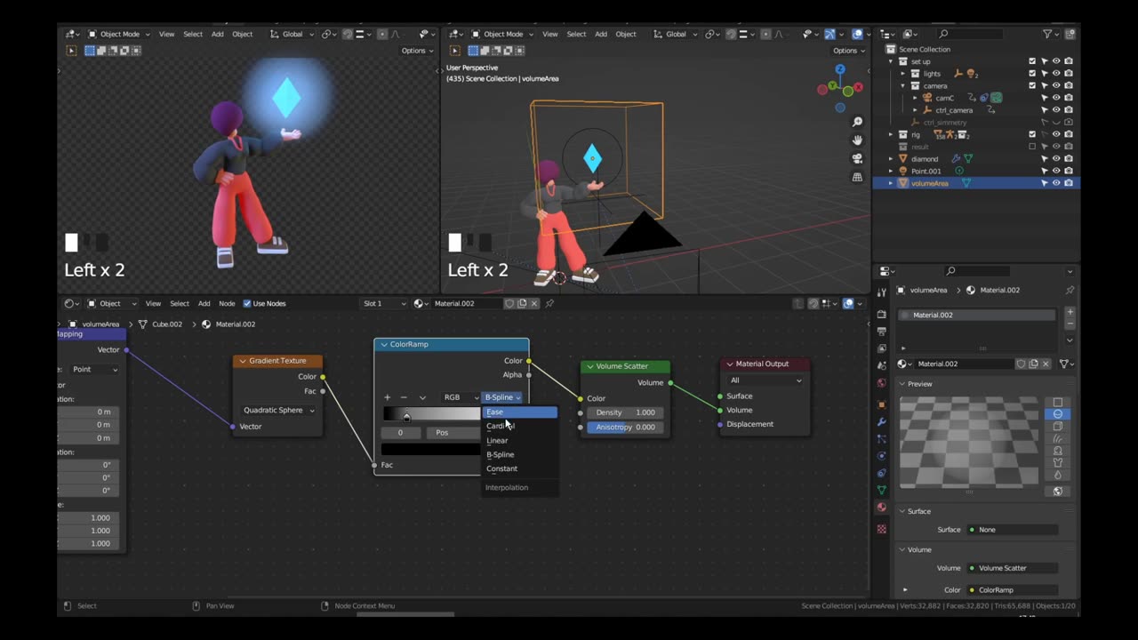Expand the lights collection in outliner
The width and height of the screenshot is (1138, 640).
[x=903, y=74]
